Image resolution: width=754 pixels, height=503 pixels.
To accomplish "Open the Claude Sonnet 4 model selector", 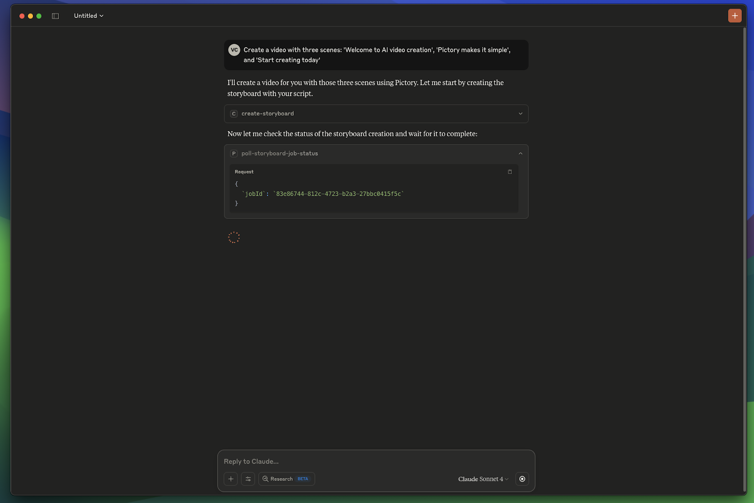I will point(483,479).
